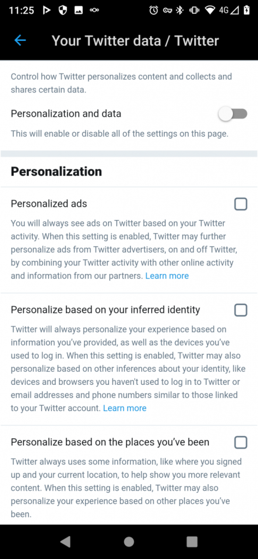This screenshot has height=559, width=258.
Task: Tap the Personalization section header
Action: (x=56, y=171)
